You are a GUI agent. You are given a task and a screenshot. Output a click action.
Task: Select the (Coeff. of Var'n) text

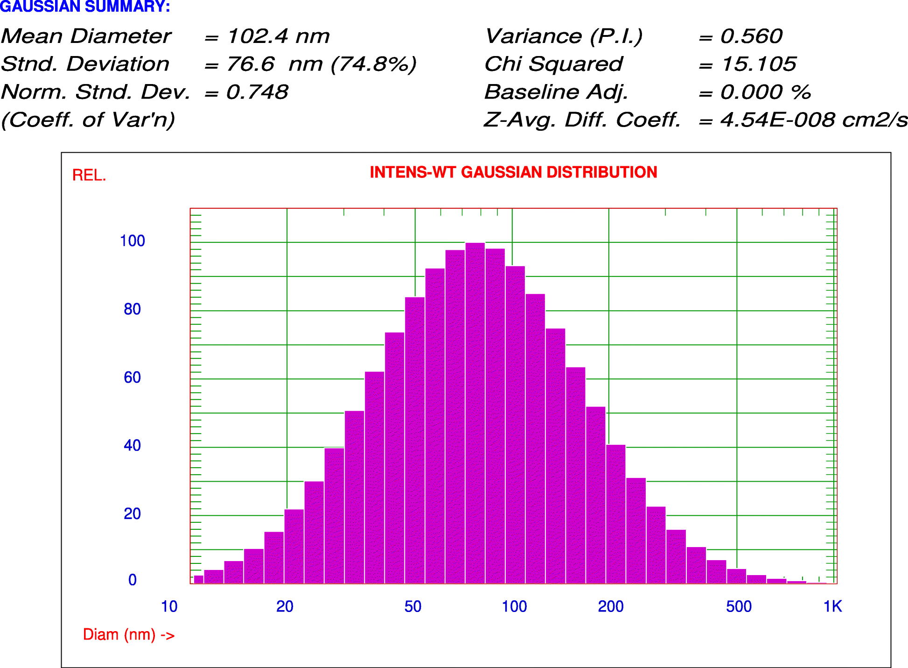tap(88, 120)
